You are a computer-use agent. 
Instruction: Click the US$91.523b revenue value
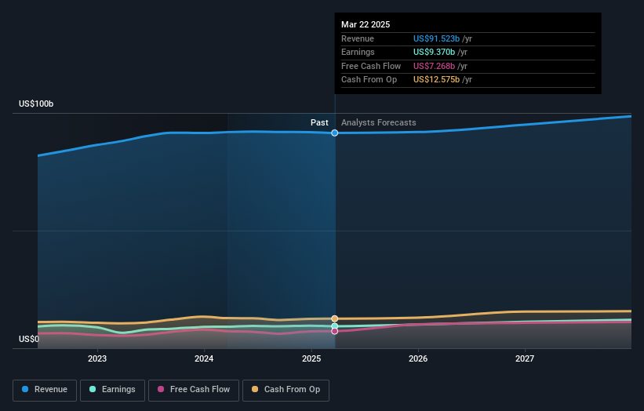tap(436, 38)
